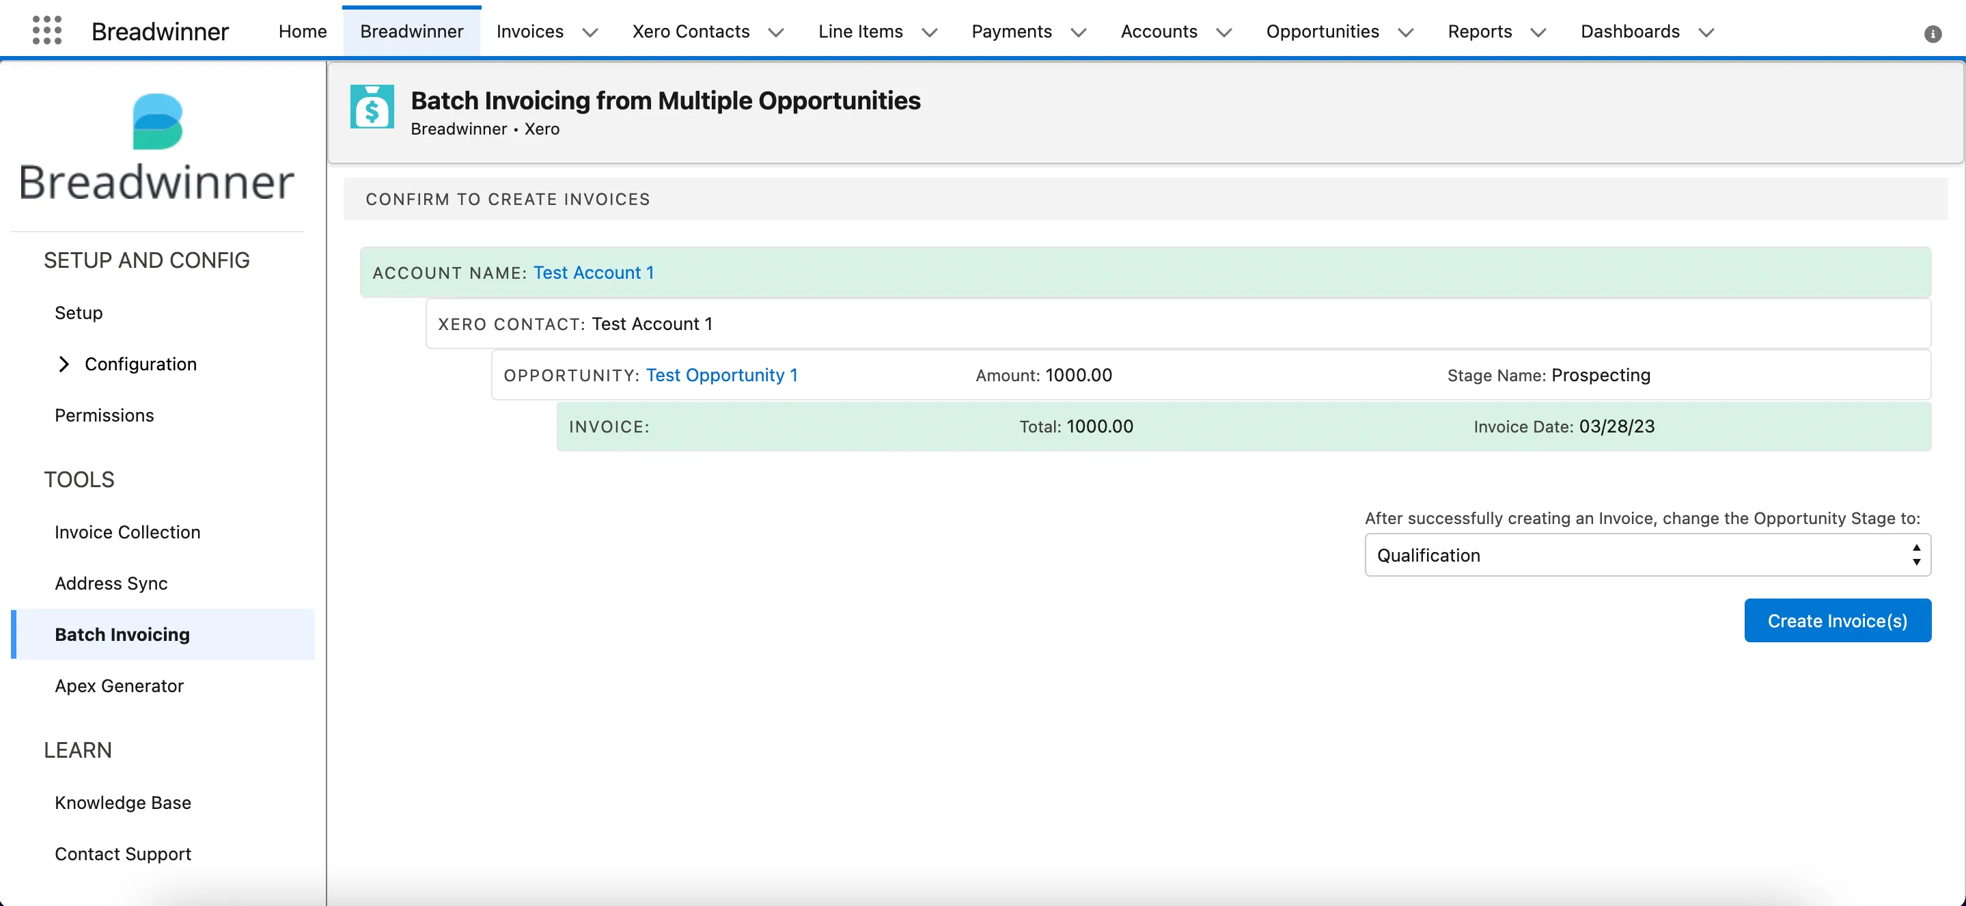Open the Line Items tab
The image size is (1966, 906).
click(860, 31)
